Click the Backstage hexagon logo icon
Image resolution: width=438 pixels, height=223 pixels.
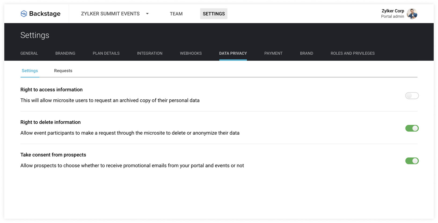click(x=24, y=14)
